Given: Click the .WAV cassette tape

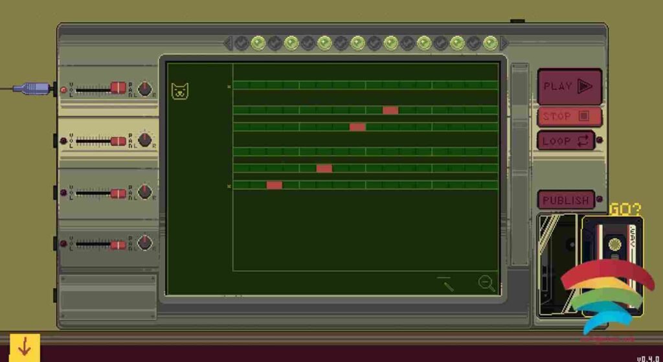Looking at the screenshot, I should (x=612, y=266).
